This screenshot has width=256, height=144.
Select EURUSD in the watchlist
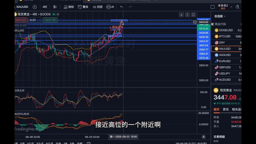[x=226, y=61]
